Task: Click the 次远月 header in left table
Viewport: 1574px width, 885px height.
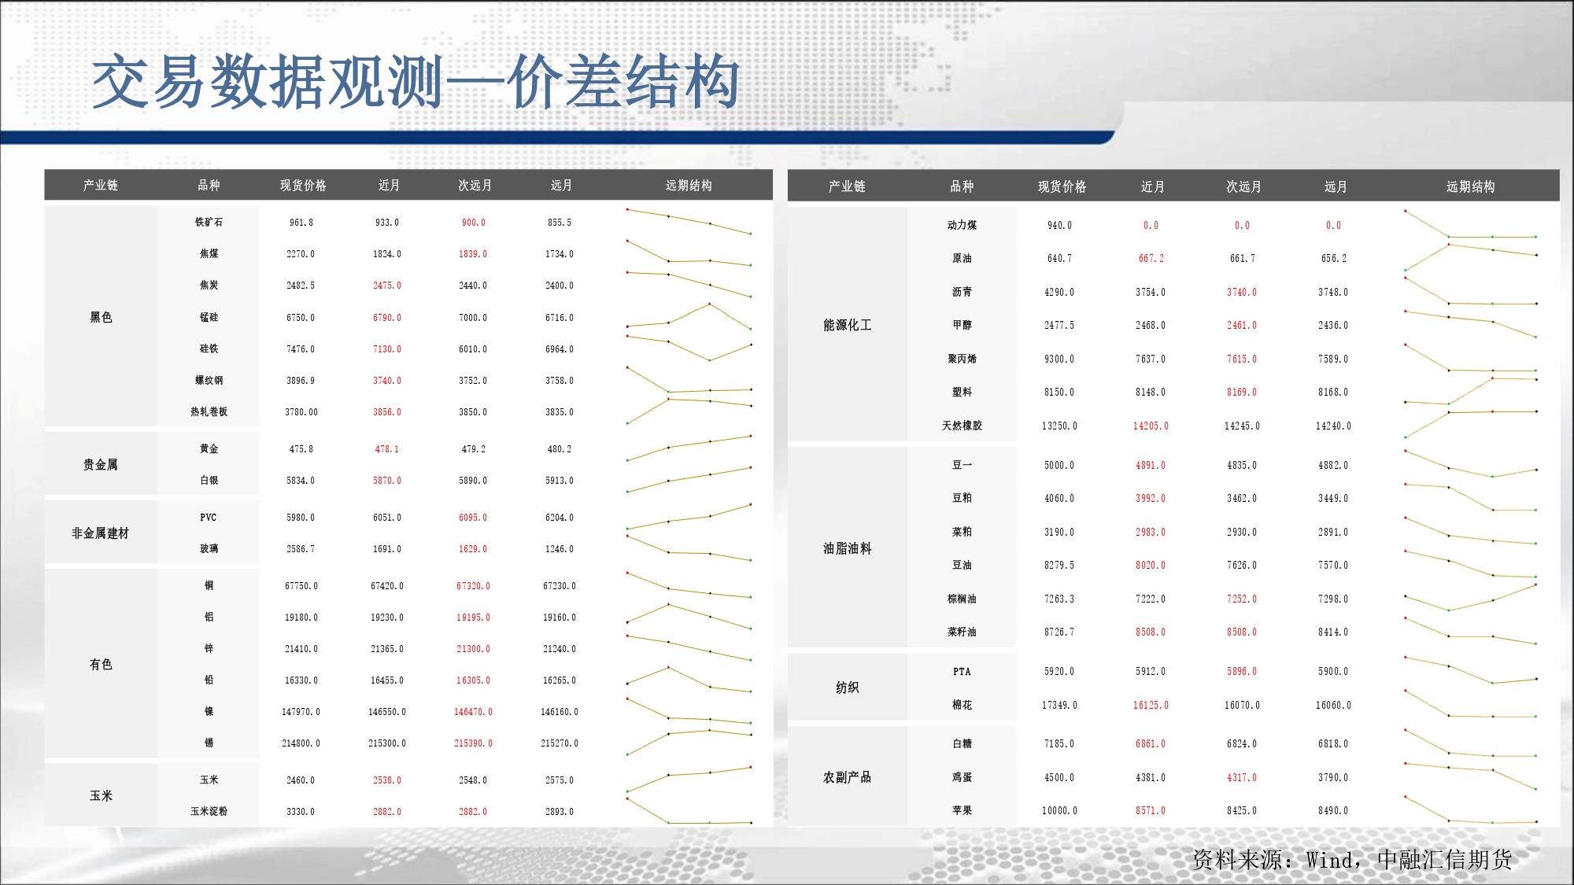Action: [x=475, y=185]
